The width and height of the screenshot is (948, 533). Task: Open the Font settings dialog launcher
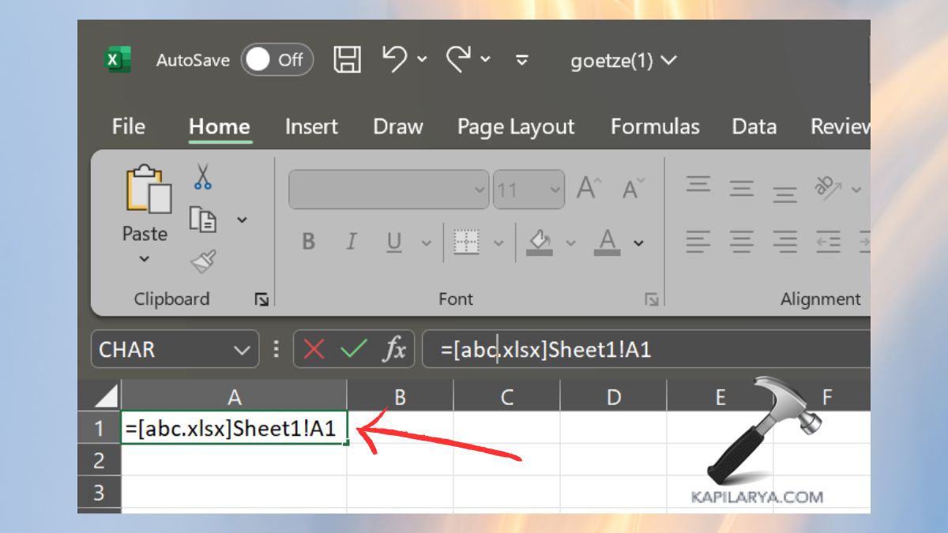click(x=650, y=300)
